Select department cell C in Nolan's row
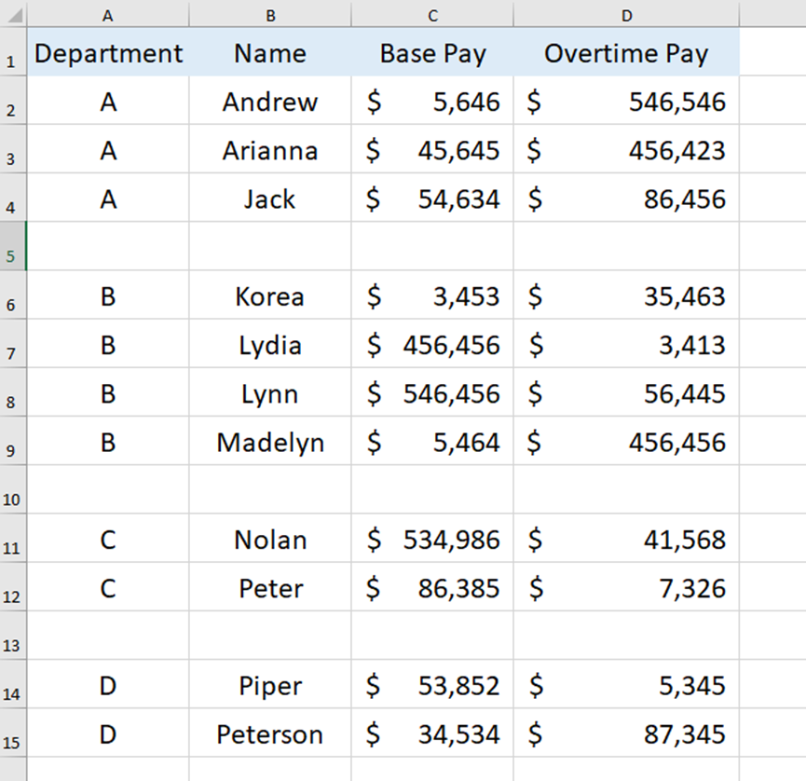Image resolution: width=806 pixels, height=781 pixels. tap(108, 539)
